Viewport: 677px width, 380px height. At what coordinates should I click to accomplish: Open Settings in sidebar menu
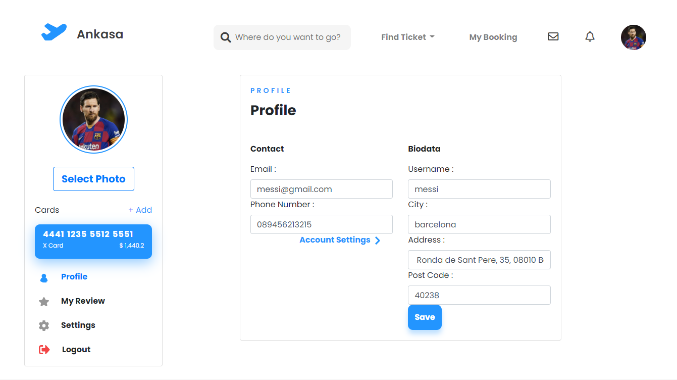[78, 325]
